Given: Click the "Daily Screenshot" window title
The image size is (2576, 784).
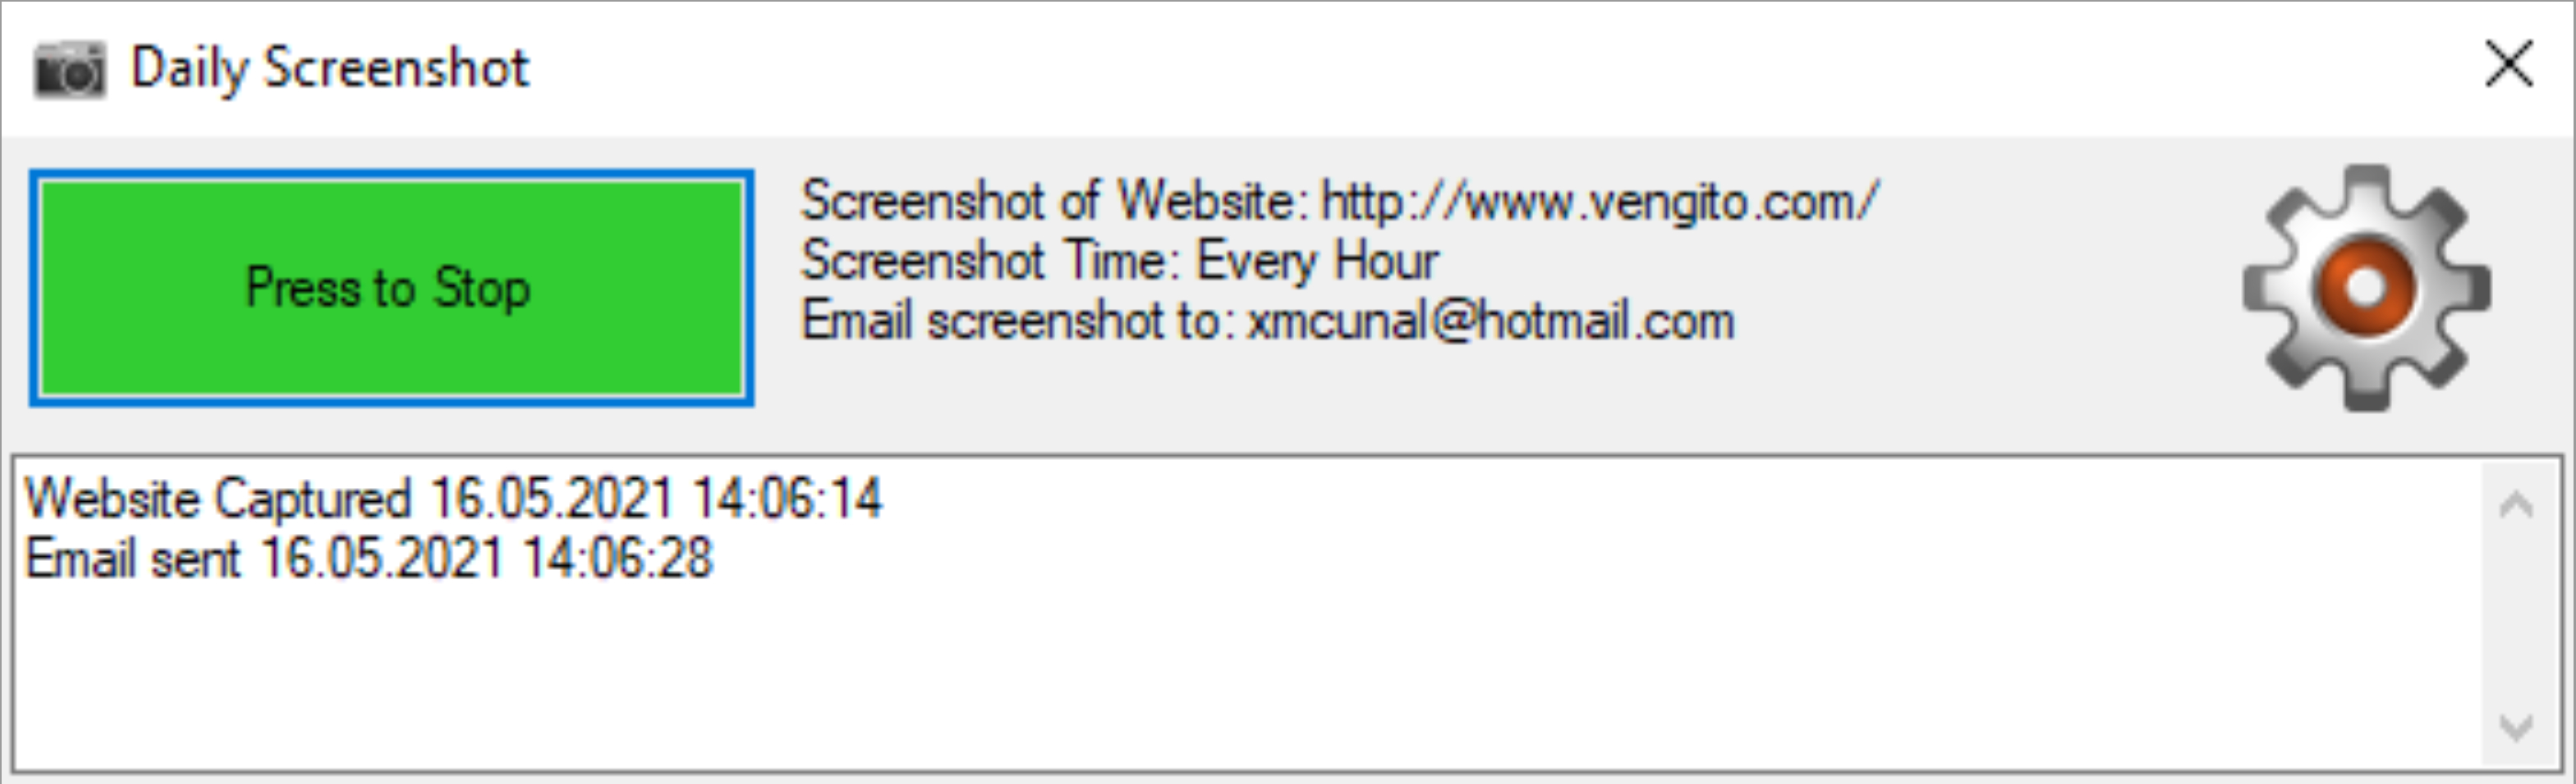Looking at the screenshot, I should pyautogui.click(x=330, y=68).
